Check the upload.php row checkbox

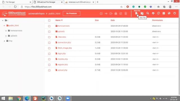[49, 70]
